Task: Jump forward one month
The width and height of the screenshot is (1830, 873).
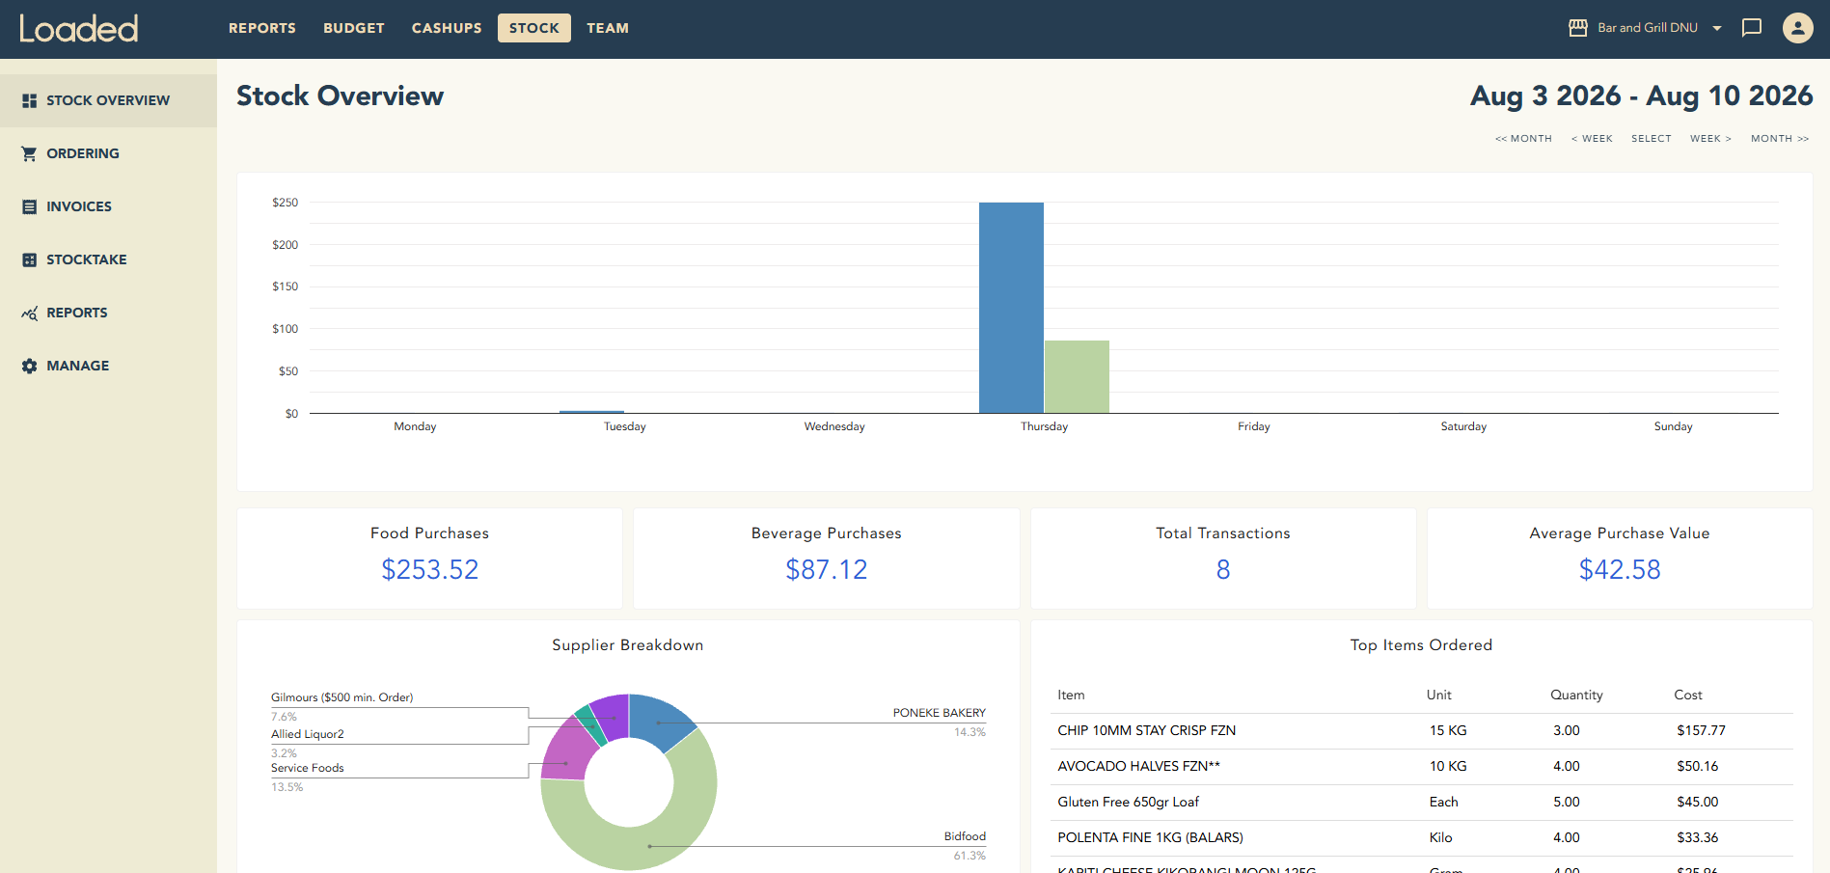Action: [1780, 139]
